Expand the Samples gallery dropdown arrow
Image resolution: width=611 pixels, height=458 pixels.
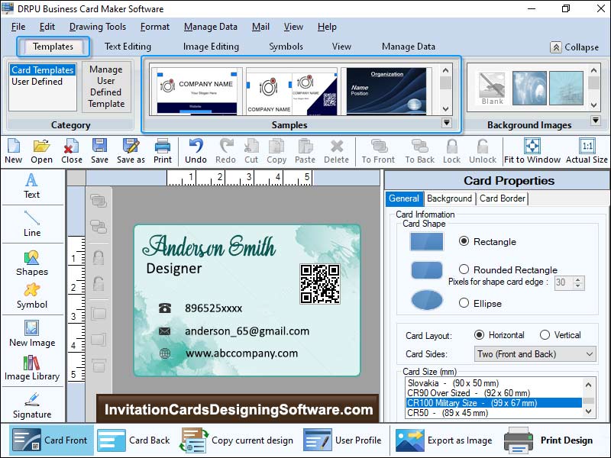pyautogui.click(x=447, y=122)
